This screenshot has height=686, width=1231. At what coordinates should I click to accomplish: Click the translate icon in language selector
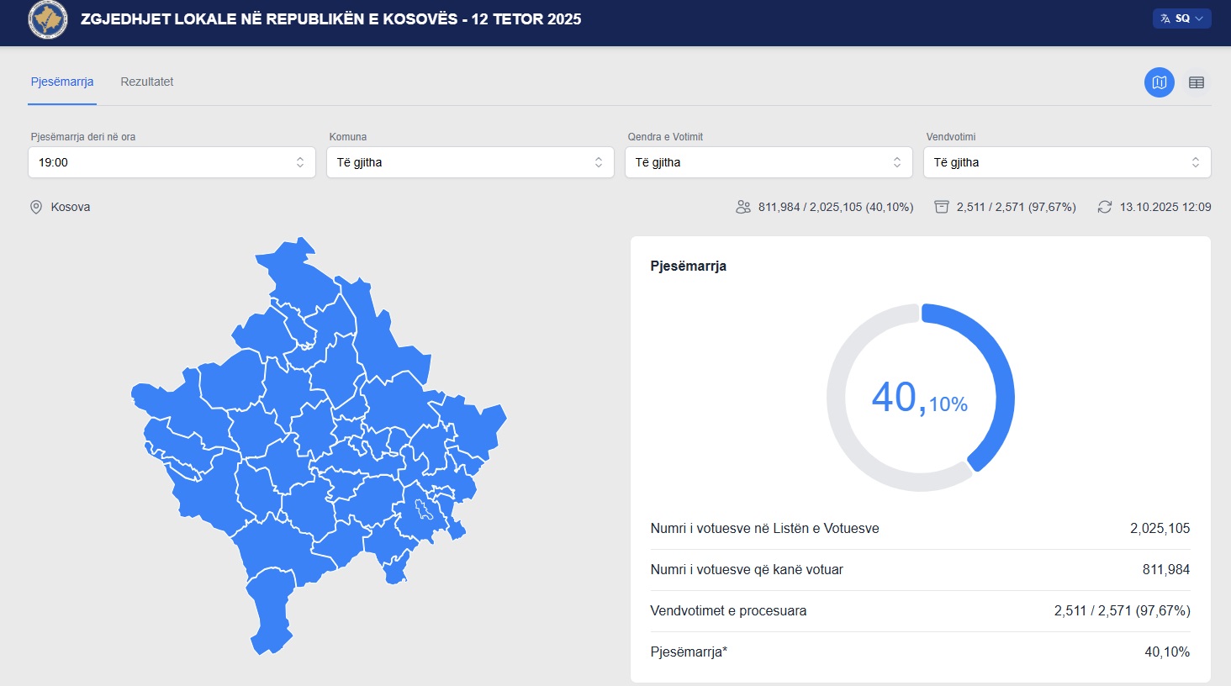pos(1165,18)
